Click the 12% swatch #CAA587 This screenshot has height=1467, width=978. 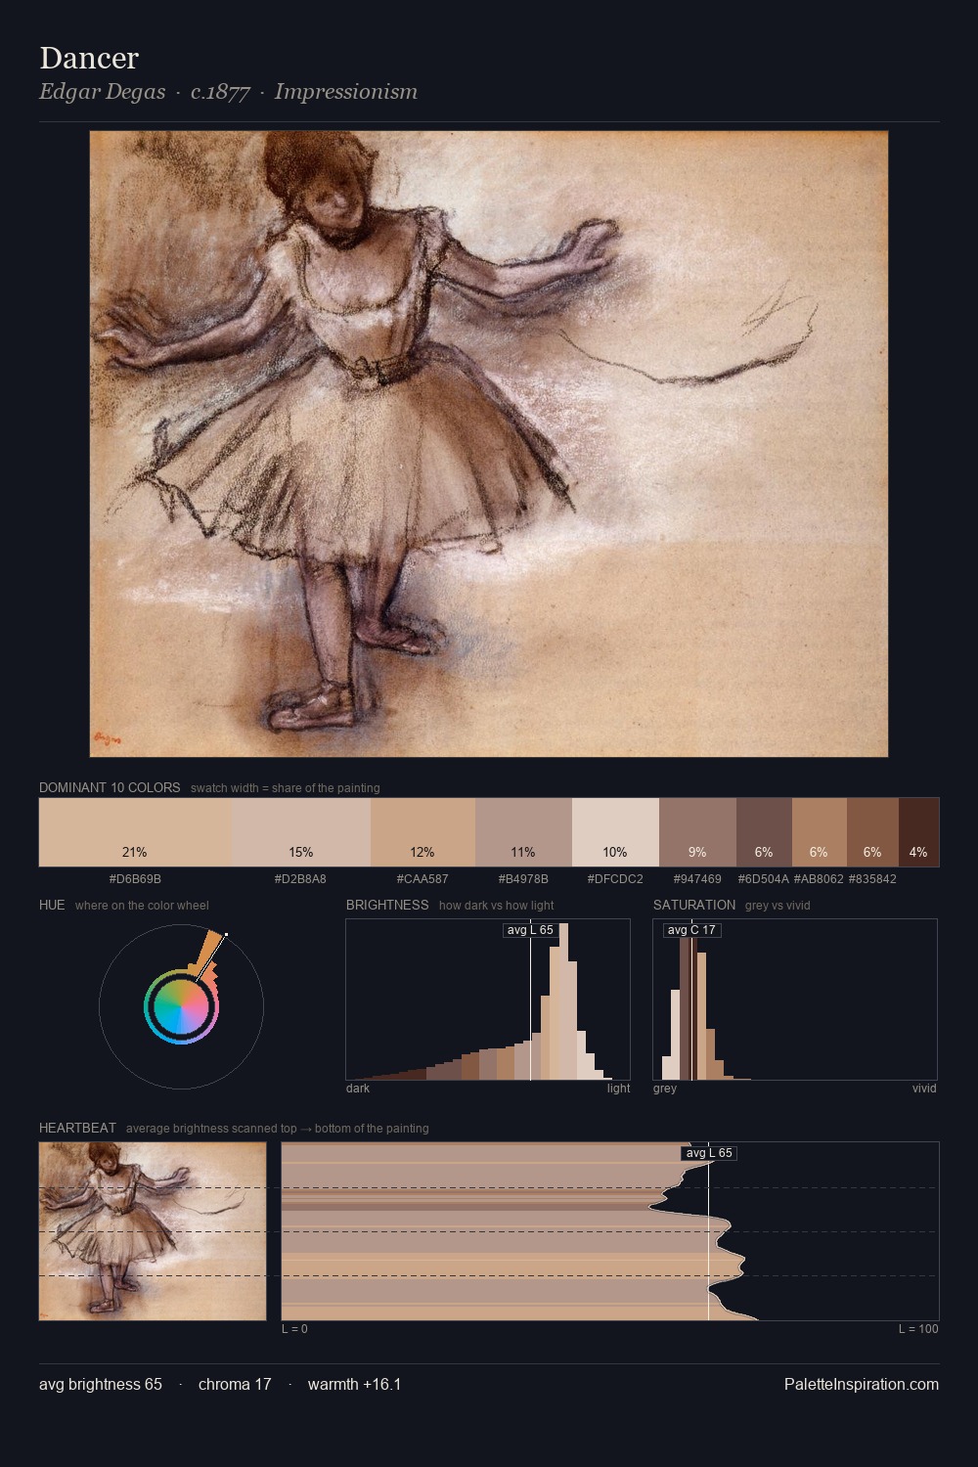422,832
